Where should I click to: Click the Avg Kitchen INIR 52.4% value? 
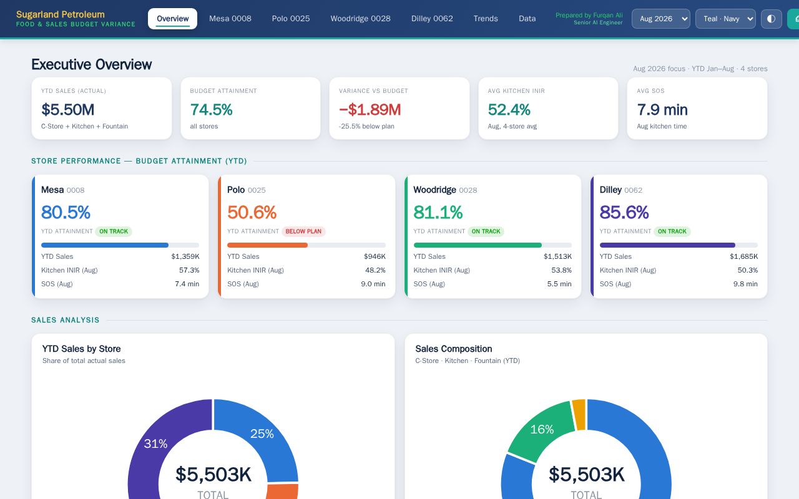[509, 110]
